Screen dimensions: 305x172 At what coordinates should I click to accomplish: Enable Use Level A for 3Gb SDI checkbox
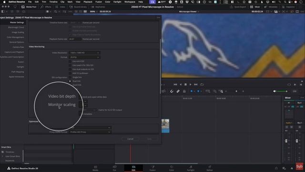[70, 65]
